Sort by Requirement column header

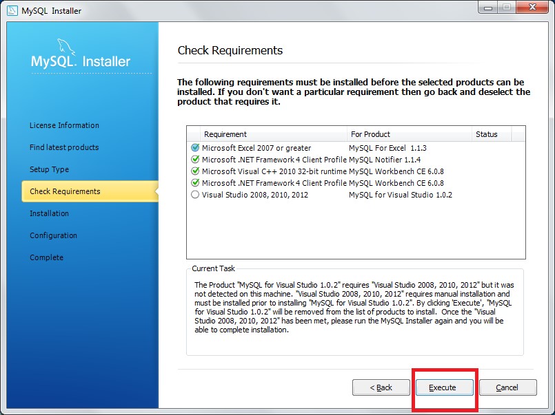(273, 134)
